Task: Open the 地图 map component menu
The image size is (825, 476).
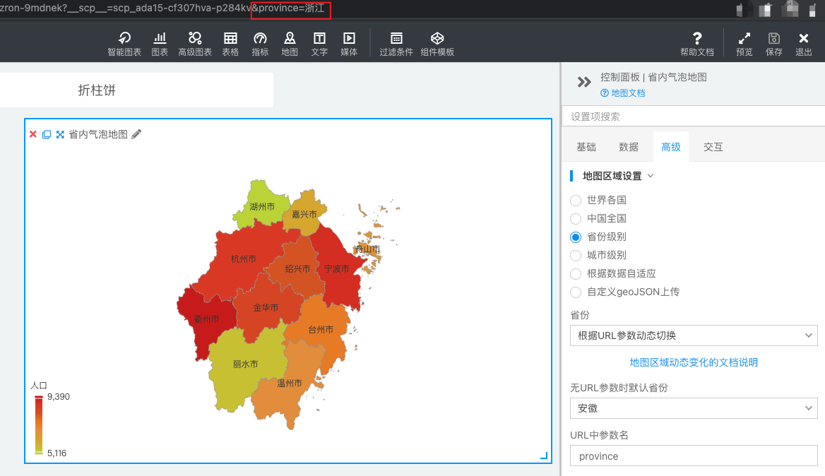Action: click(290, 44)
